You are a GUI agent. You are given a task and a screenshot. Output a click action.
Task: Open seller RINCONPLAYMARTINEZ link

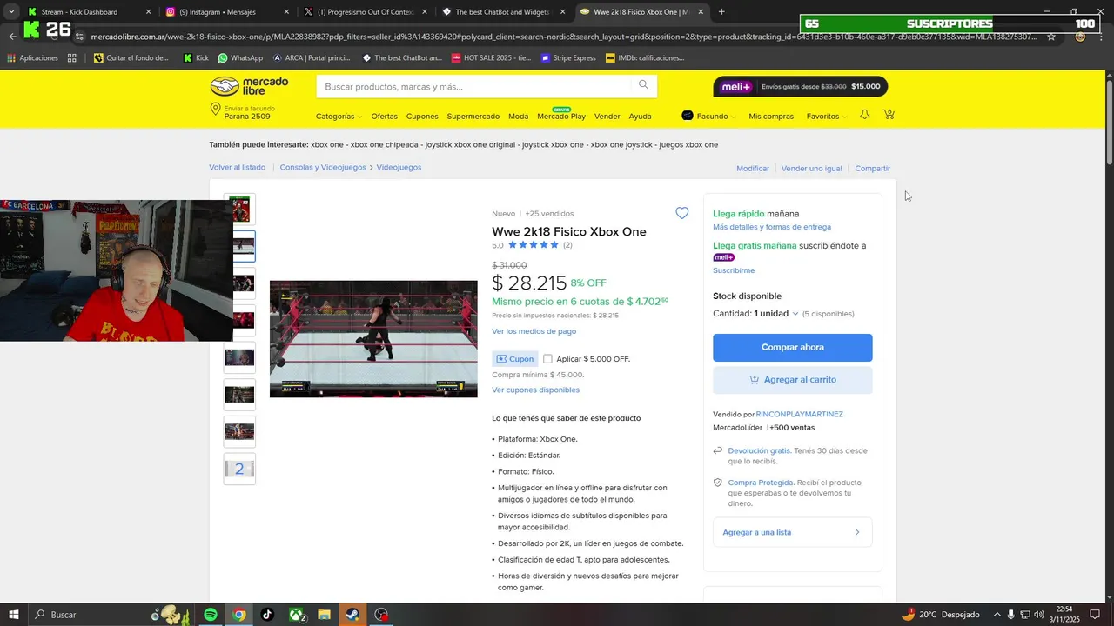799,415
